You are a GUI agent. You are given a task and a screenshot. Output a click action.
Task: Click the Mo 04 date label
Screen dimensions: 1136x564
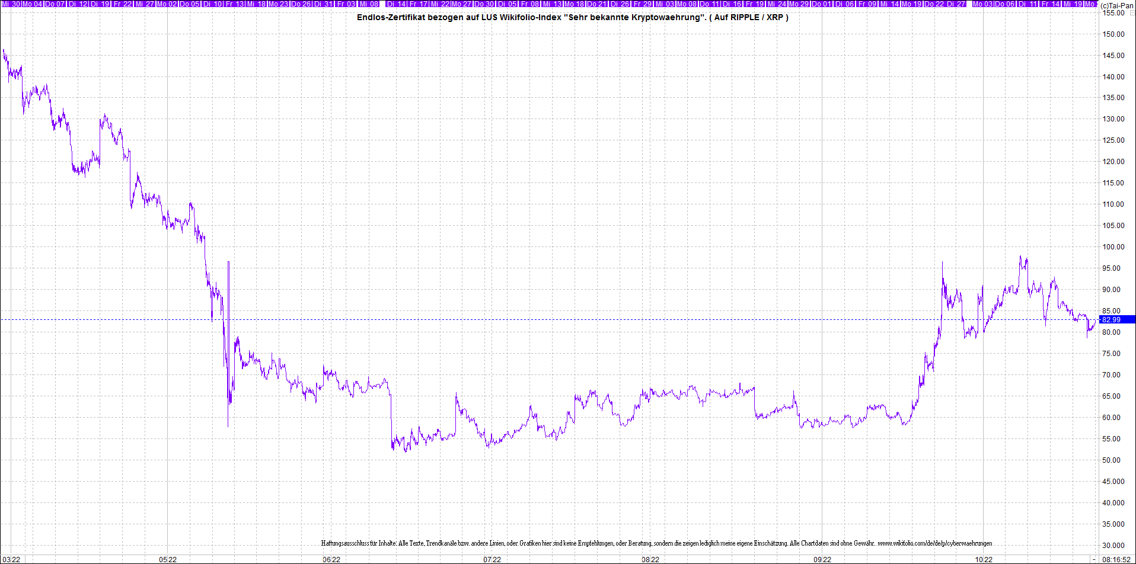(x=33, y=4)
